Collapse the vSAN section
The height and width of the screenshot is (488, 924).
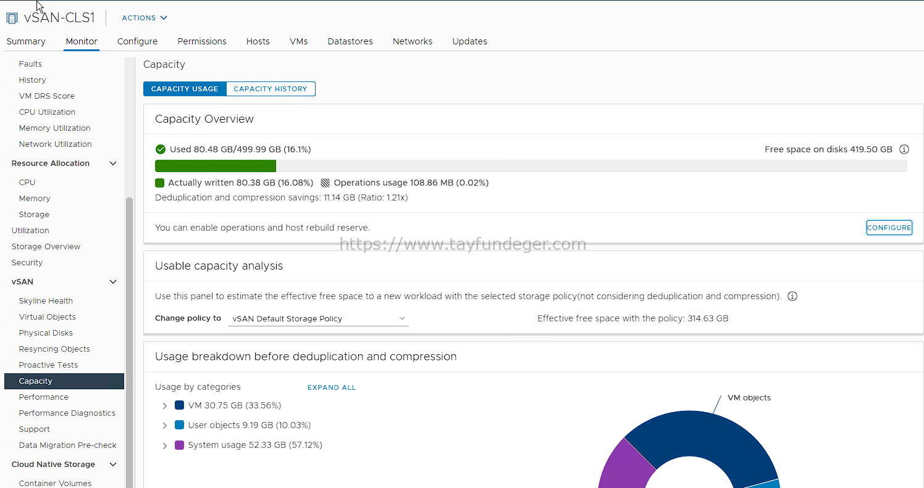coord(113,282)
